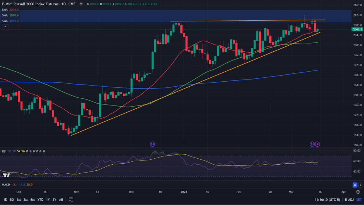Click the March contract rollover arrow icon
The height and width of the screenshot is (205, 364).
coord(312,144)
